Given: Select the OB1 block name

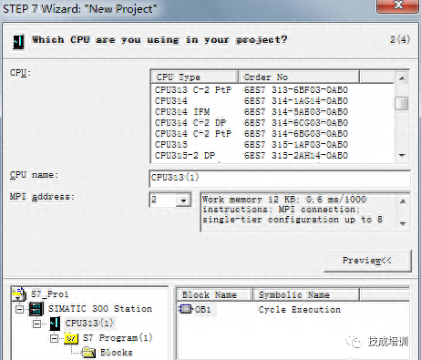Looking at the screenshot, I should click(x=202, y=310).
